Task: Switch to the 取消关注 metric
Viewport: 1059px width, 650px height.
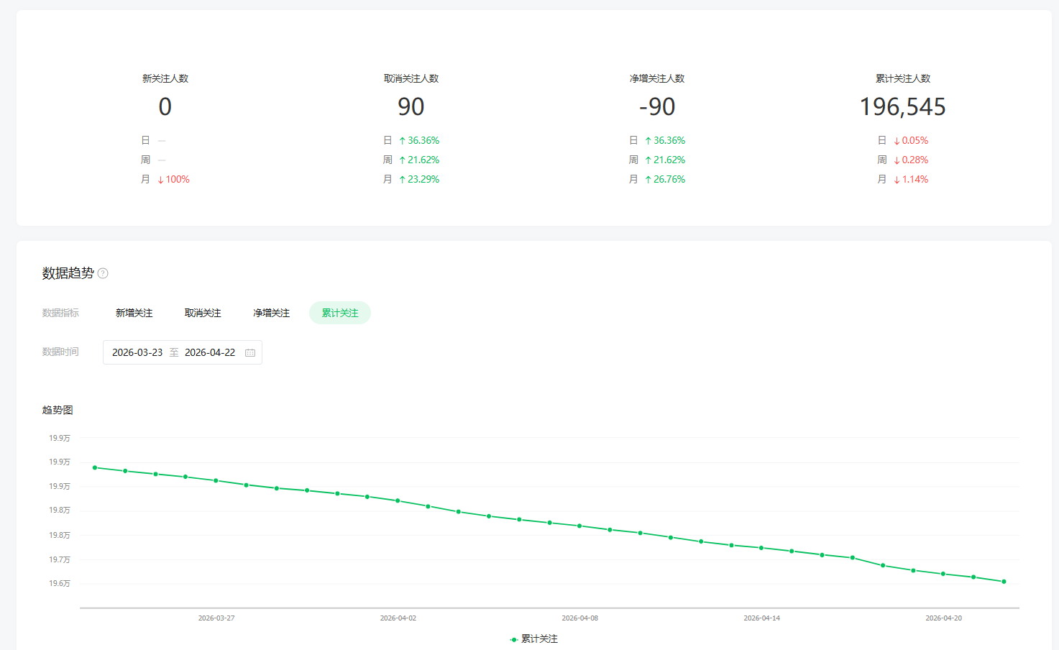Action: click(203, 313)
